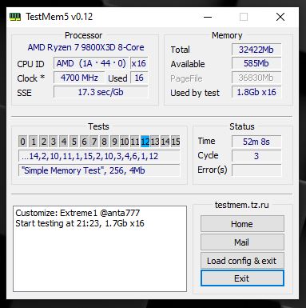Select test box 6
The width and height of the screenshot is (306, 308).
(x=84, y=142)
